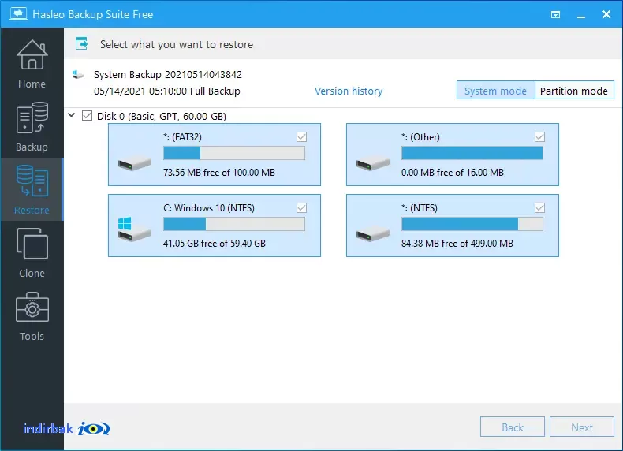Open the Restore section in sidebar
The image size is (623, 451).
click(32, 189)
